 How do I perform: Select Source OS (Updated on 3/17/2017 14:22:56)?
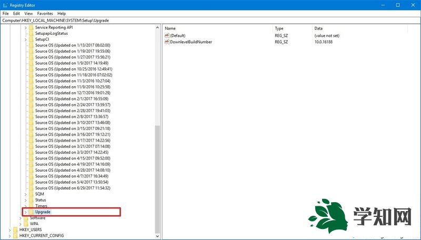pos(73,141)
